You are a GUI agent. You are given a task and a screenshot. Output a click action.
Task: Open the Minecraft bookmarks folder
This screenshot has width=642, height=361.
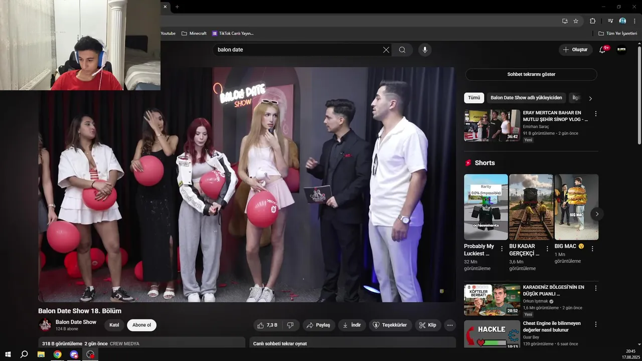click(194, 34)
